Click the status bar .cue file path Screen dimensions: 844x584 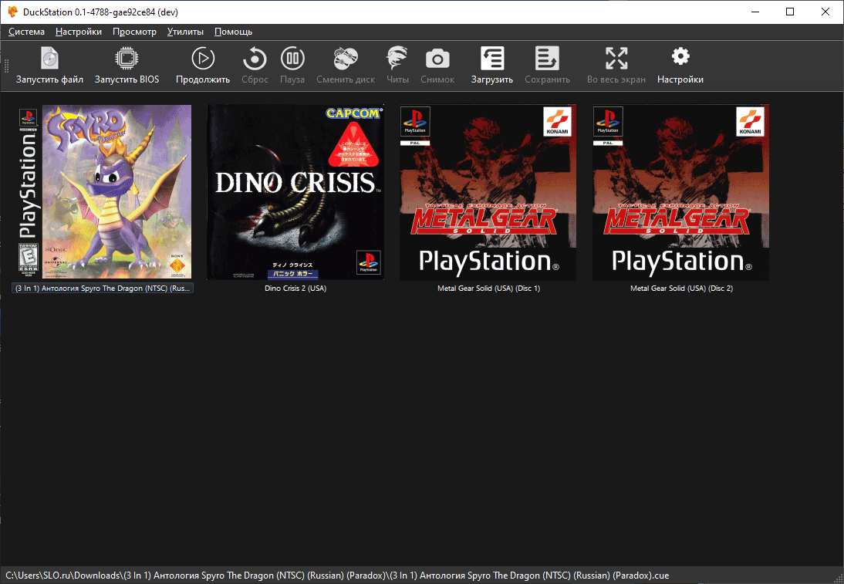tap(337, 576)
